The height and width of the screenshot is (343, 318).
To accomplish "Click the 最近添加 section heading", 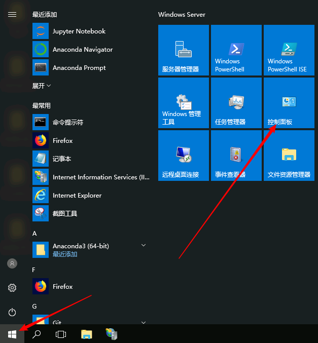I will click(45, 14).
